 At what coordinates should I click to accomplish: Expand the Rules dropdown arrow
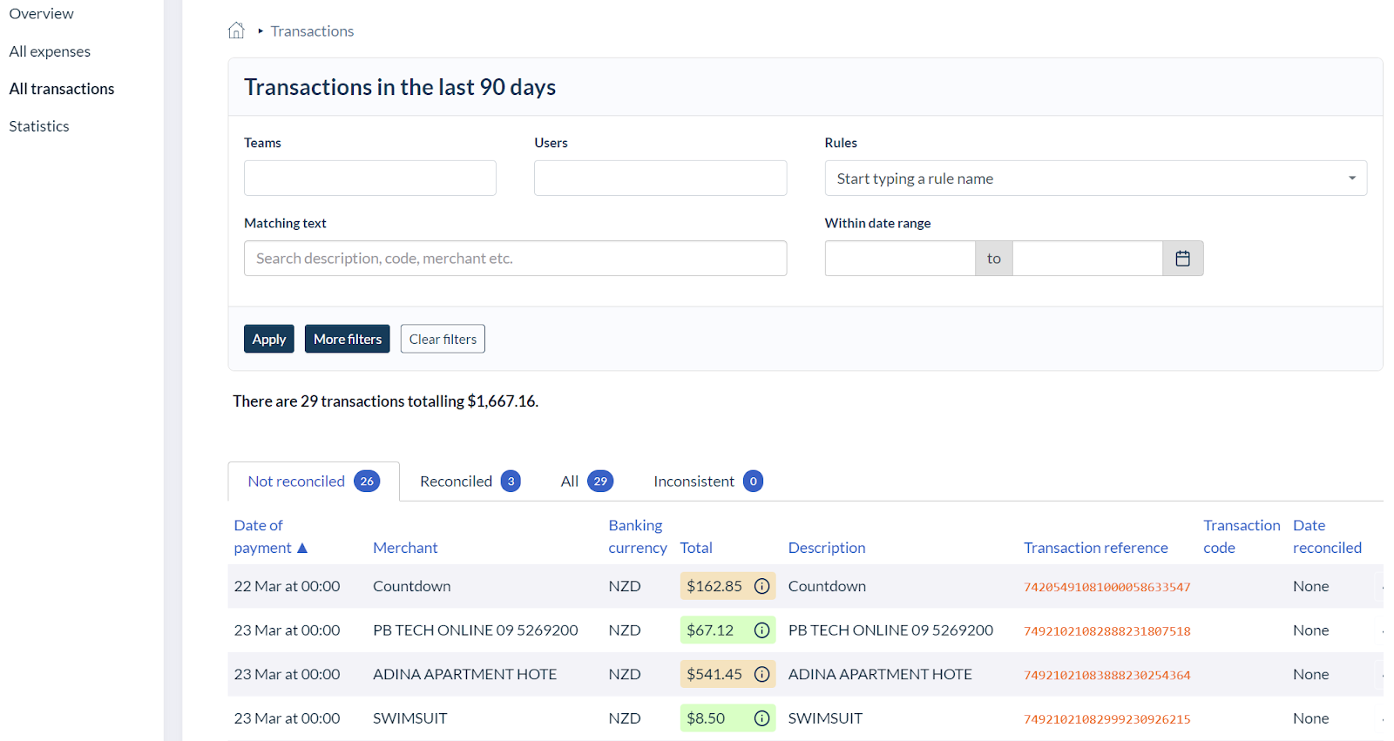point(1352,179)
